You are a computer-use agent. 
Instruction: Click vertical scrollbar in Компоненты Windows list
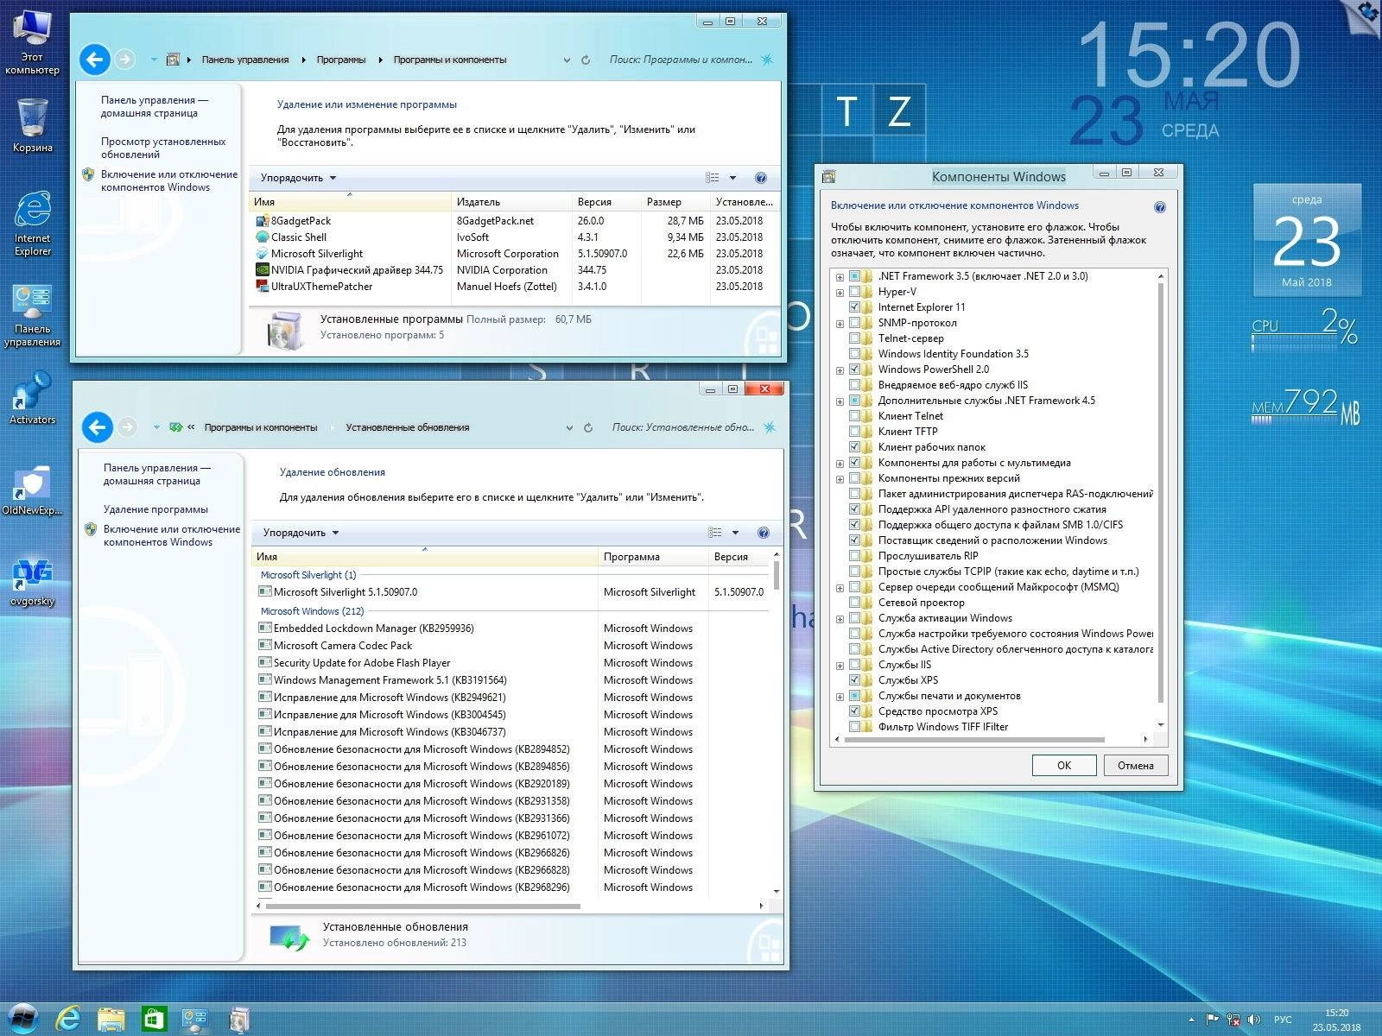coord(1161,492)
